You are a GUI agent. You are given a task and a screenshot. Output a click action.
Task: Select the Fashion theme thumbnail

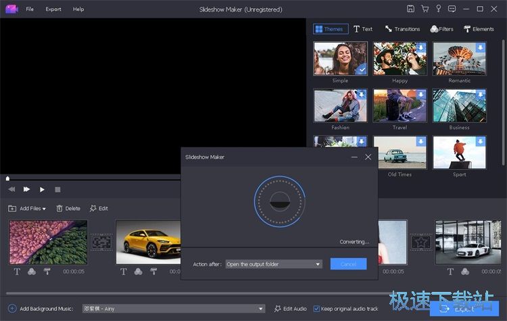coord(341,105)
